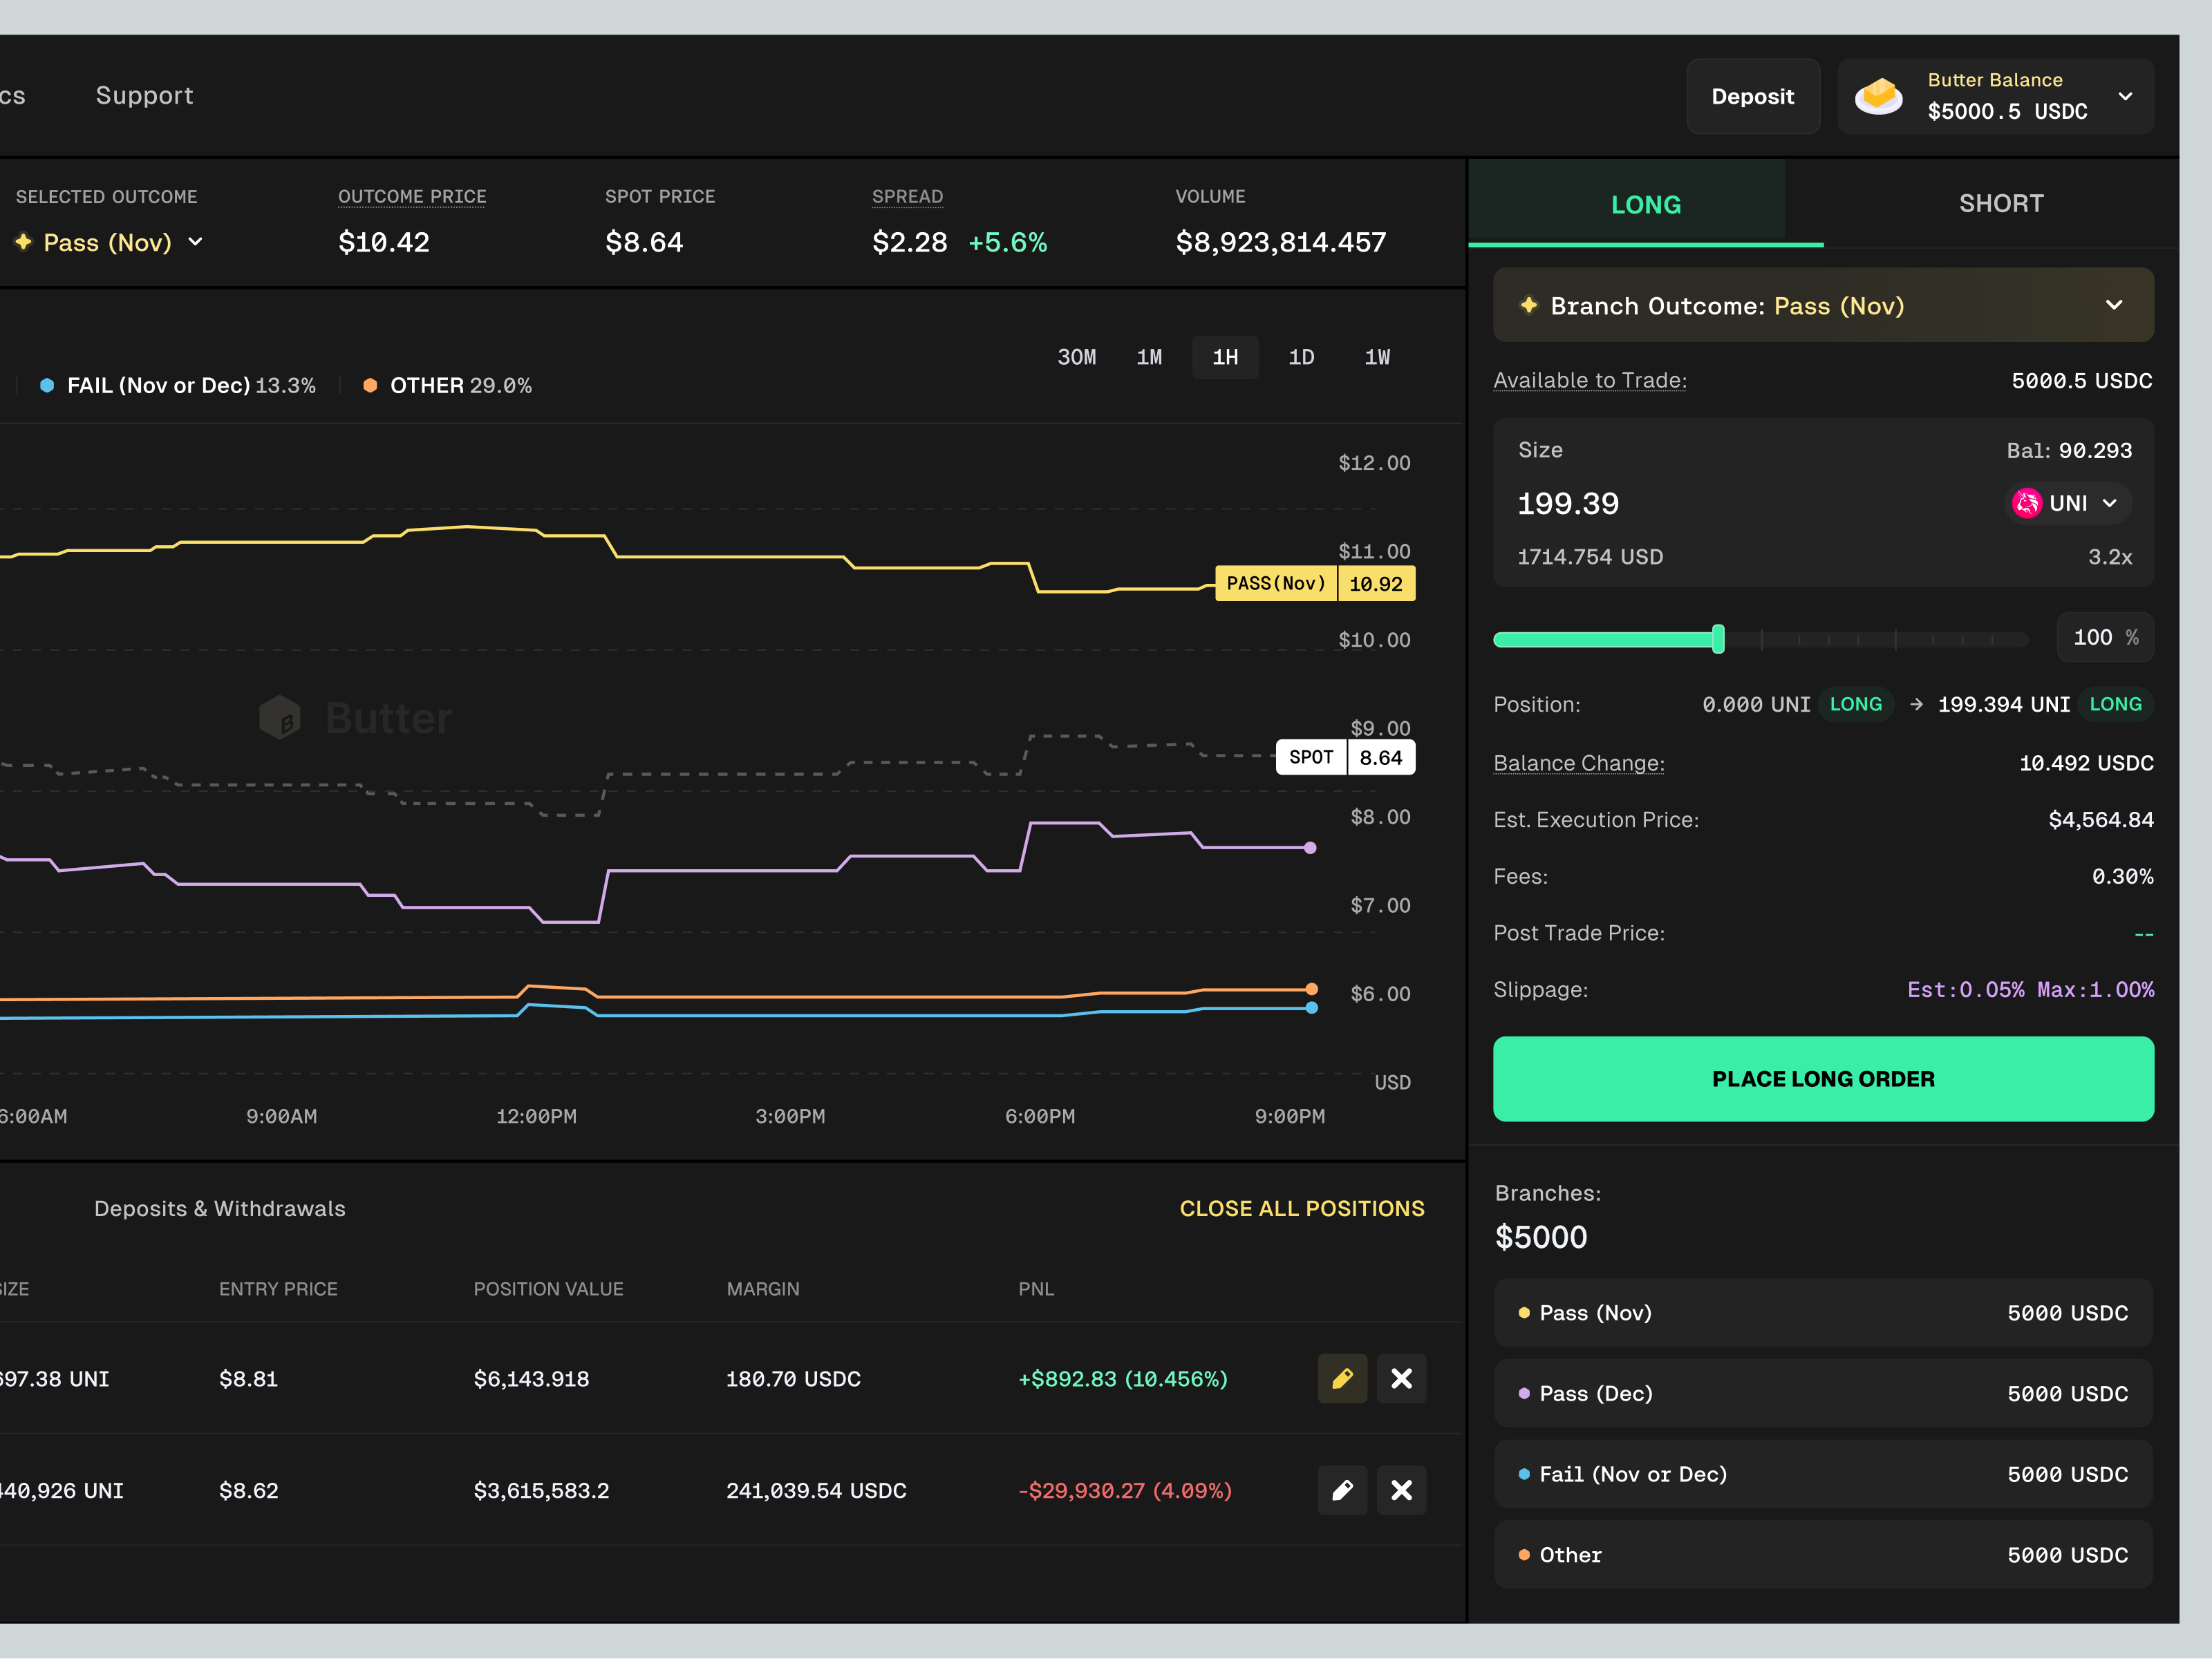Select the 1W chart interval
The height and width of the screenshot is (1659, 2212).
[x=1377, y=357]
